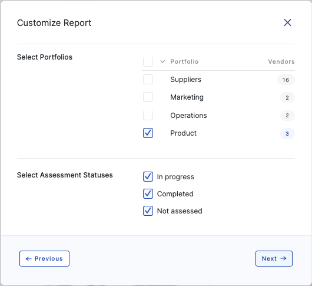Image resolution: width=312 pixels, height=286 pixels.
Task: Uncheck the Product portfolio checkbox
Action: [x=148, y=133]
